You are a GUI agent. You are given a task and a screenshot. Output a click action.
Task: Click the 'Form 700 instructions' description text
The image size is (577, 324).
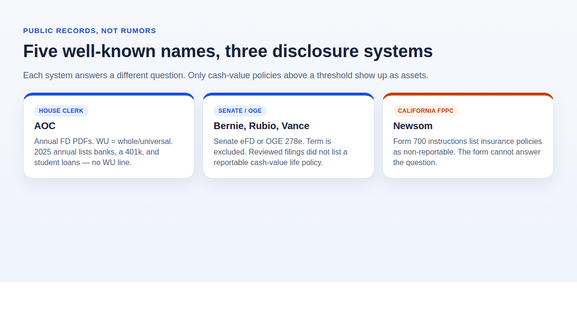(x=467, y=152)
